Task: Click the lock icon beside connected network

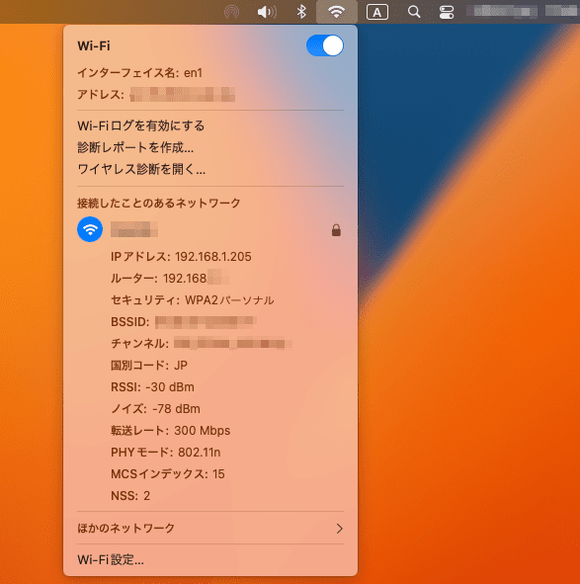Action: pyautogui.click(x=336, y=230)
